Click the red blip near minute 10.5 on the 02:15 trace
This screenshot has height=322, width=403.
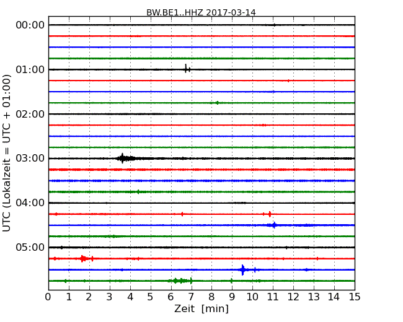(263, 125)
